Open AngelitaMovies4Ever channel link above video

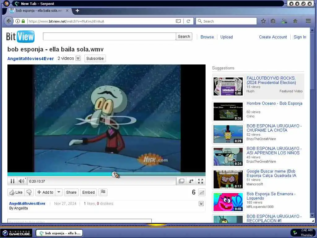coord(31,59)
